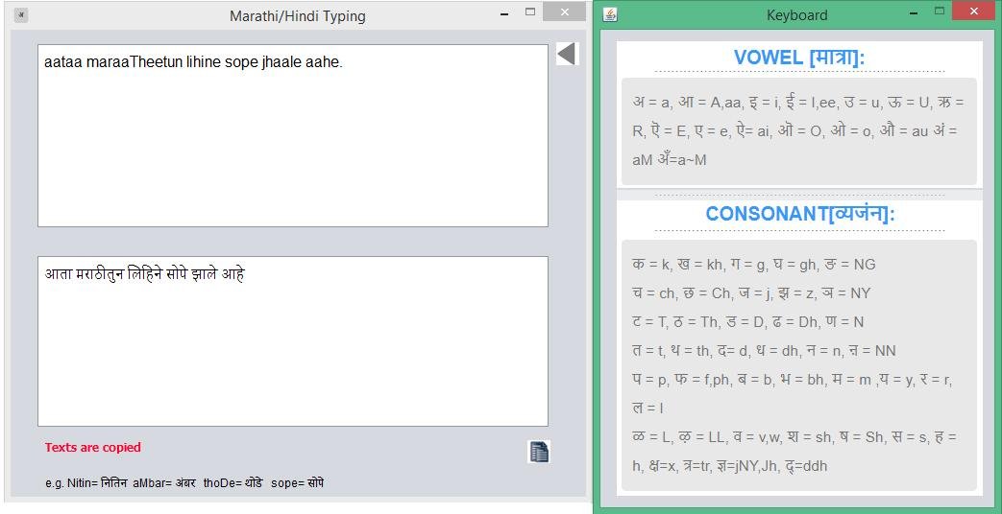Maximize the Marathi/Hindi Typing window

point(529,12)
